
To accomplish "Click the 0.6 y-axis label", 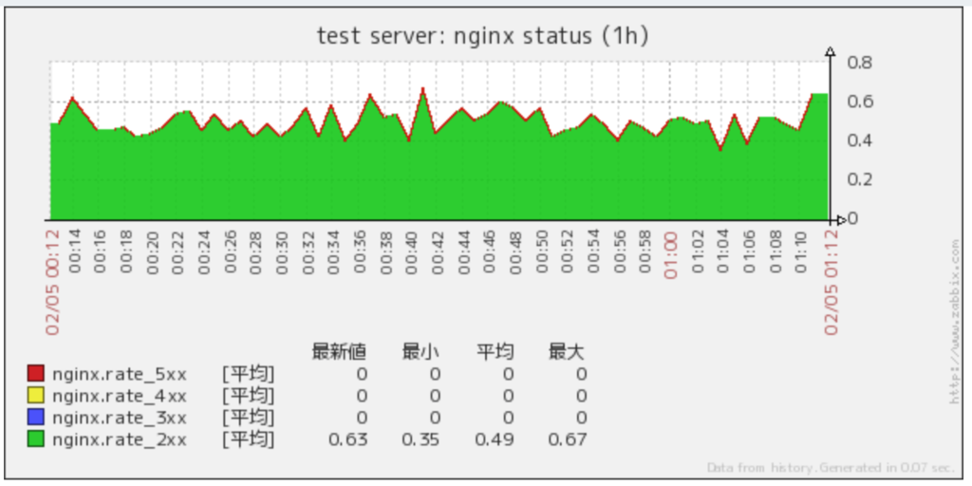I will [858, 102].
